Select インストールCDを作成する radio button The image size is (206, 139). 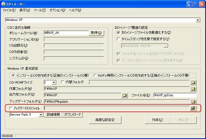click(x=13, y=76)
